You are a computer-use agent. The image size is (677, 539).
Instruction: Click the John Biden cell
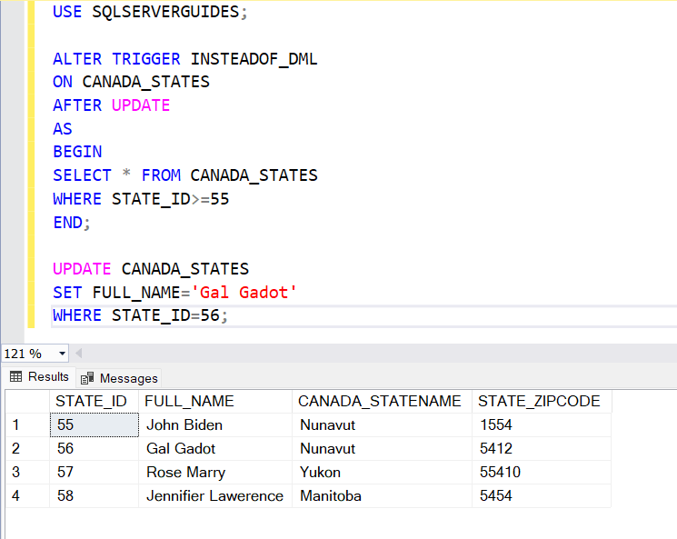215,425
